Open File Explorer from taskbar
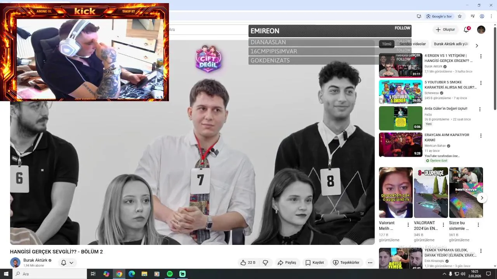The height and width of the screenshot is (279, 497). point(144,274)
